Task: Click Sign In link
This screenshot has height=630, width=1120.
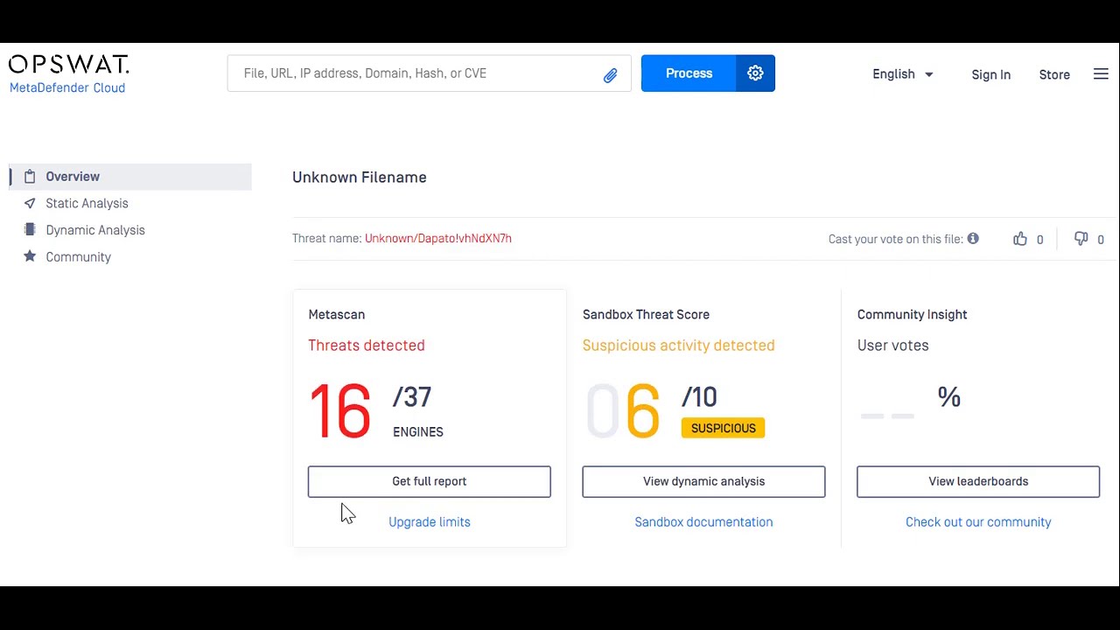Action: tap(990, 74)
